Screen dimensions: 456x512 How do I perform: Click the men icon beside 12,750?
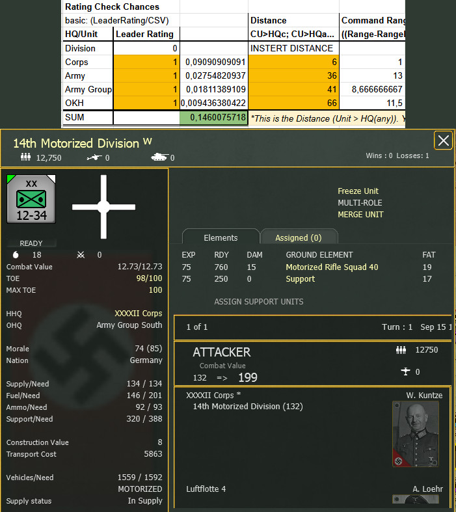point(25,157)
